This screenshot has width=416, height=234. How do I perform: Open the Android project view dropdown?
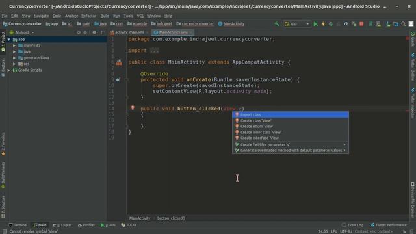[21, 32]
